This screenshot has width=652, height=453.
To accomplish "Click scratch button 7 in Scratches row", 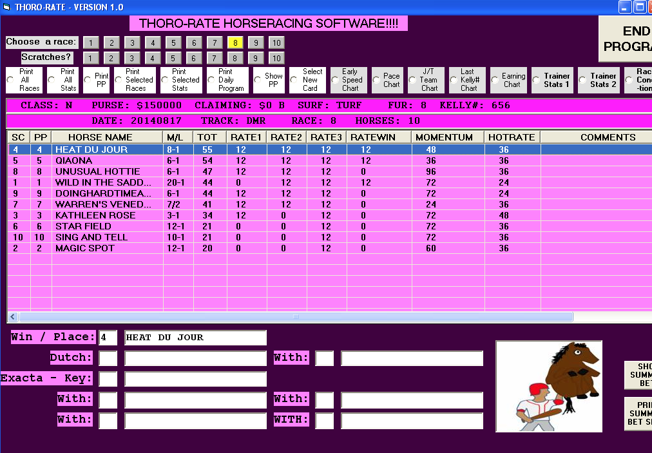I will click(215, 58).
